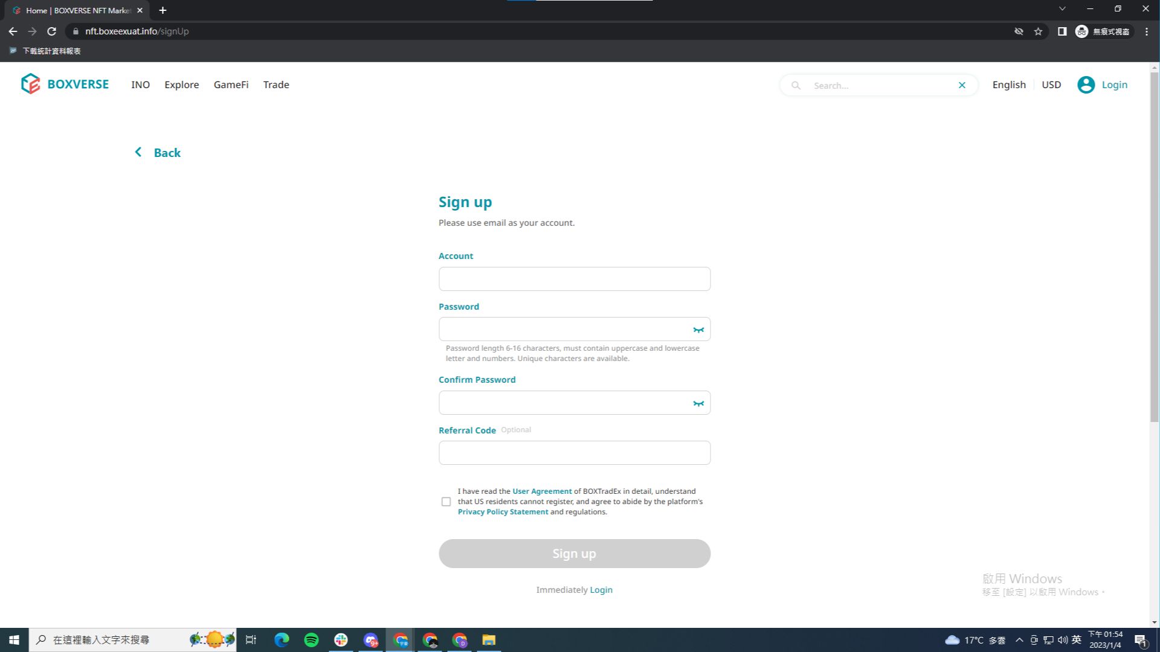The image size is (1160, 652).
Task: Click the BOXVERSE logo icon
Action: (x=30, y=84)
